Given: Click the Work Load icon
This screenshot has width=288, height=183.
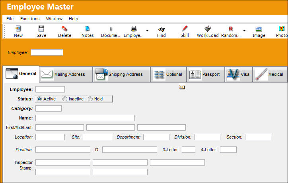Looking at the screenshot, I should [208, 29].
